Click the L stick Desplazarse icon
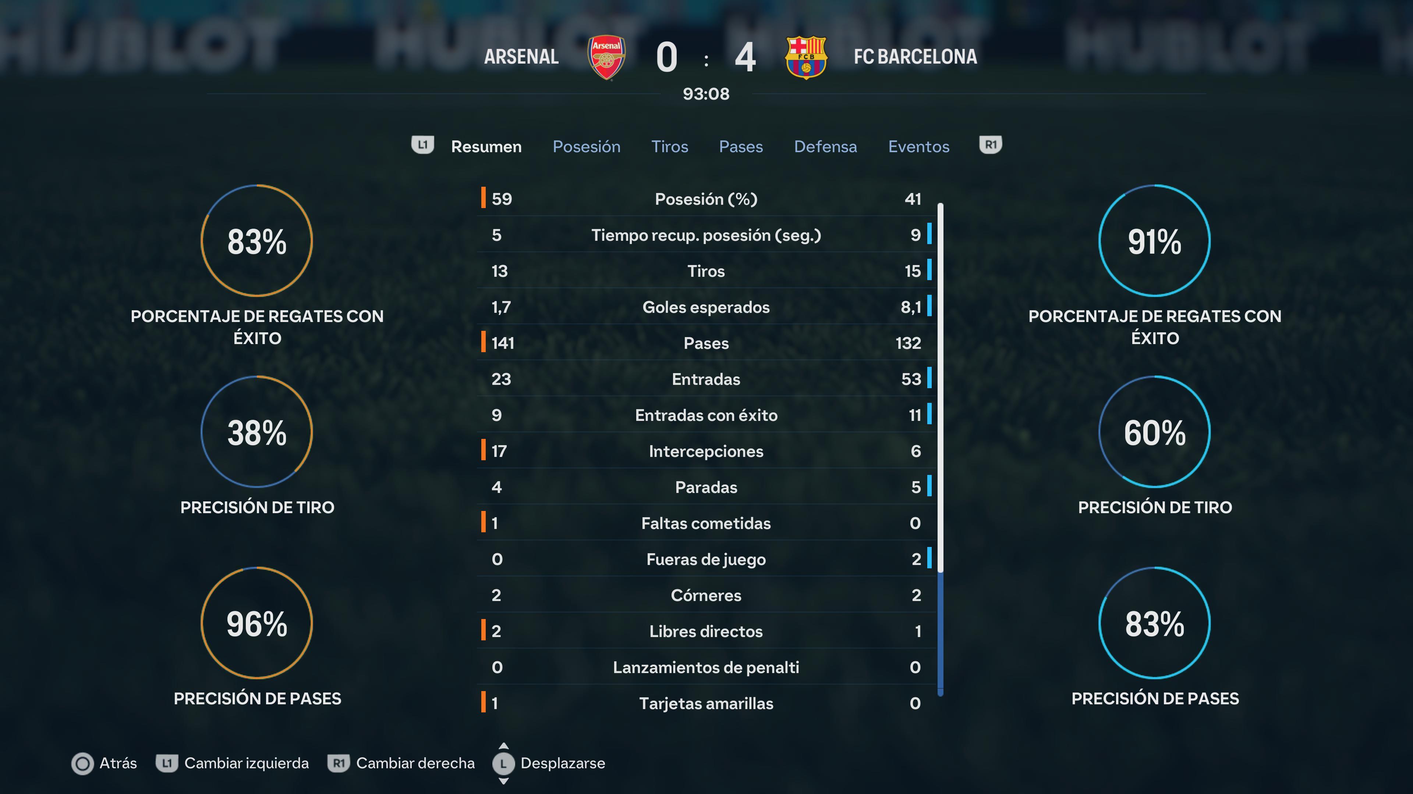The height and width of the screenshot is (794, 1413). coord(503,763)
